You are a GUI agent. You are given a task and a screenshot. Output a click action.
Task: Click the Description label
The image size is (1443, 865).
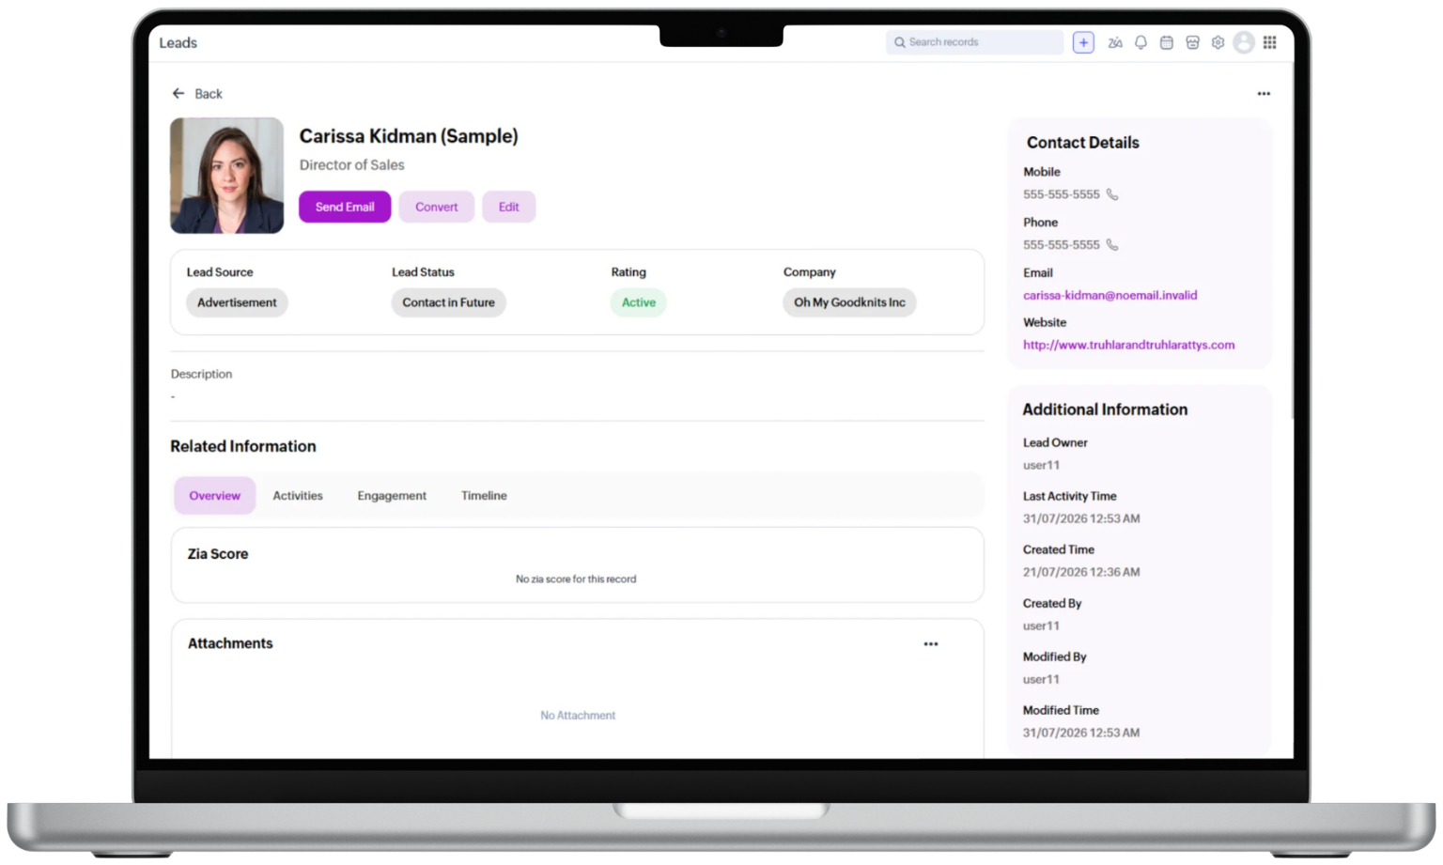tap(201, 374)
